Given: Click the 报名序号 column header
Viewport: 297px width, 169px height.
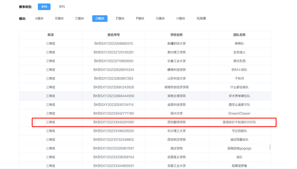Looking at the screenshot, I should coord(114,35).
